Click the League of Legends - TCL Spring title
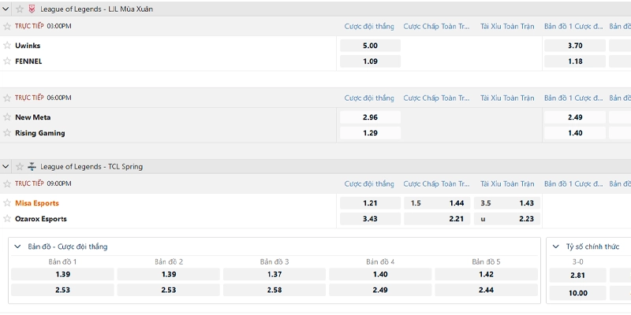The image size is (631, 315). tap(91, 166)
